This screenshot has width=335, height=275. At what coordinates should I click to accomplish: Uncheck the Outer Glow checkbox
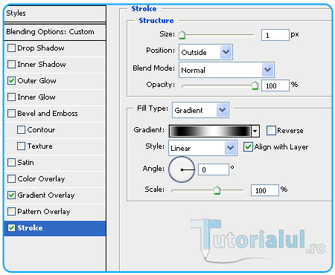click(11, 80)
